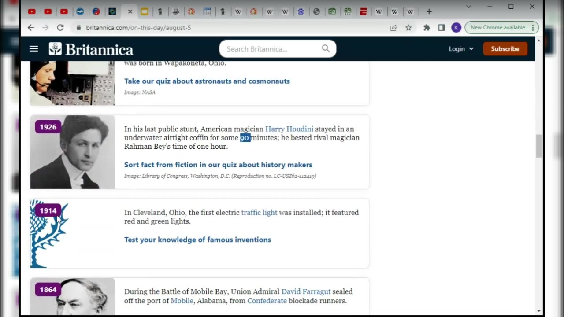Share this page via the share icon
564x317 pixels.
[x=393, y=28]
